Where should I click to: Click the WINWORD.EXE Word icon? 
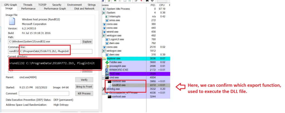107,70
